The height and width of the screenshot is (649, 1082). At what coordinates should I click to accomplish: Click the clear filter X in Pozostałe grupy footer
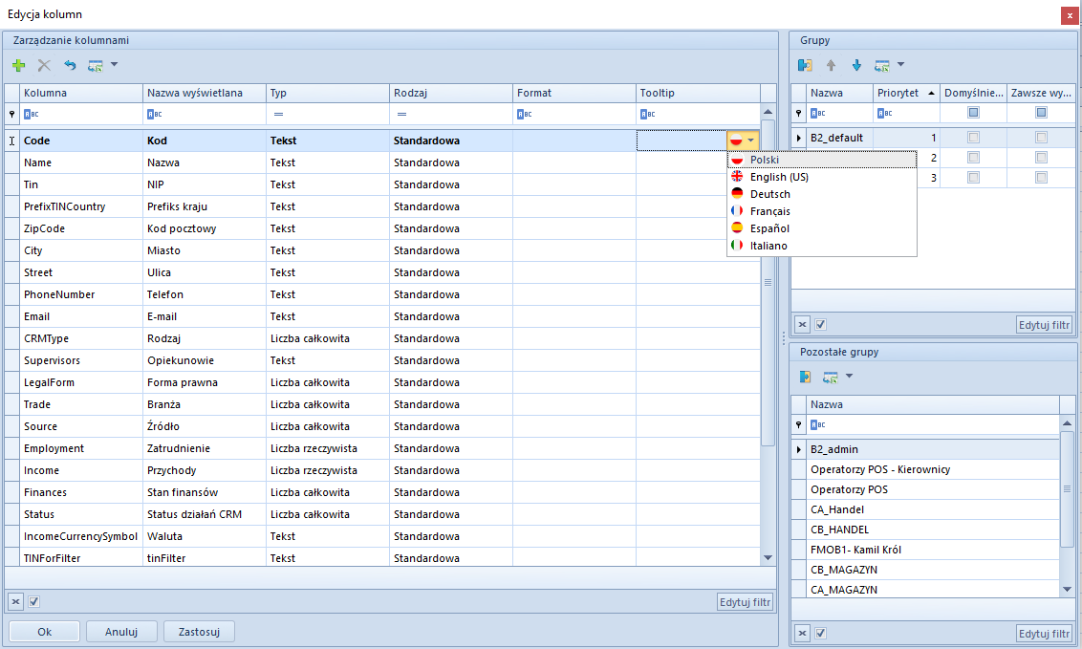click(802, 633)
